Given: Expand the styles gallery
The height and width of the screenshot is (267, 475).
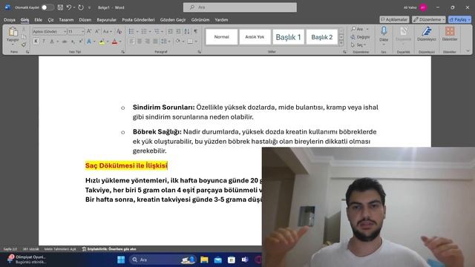Looking at the screenshot, I should [341, 43].
